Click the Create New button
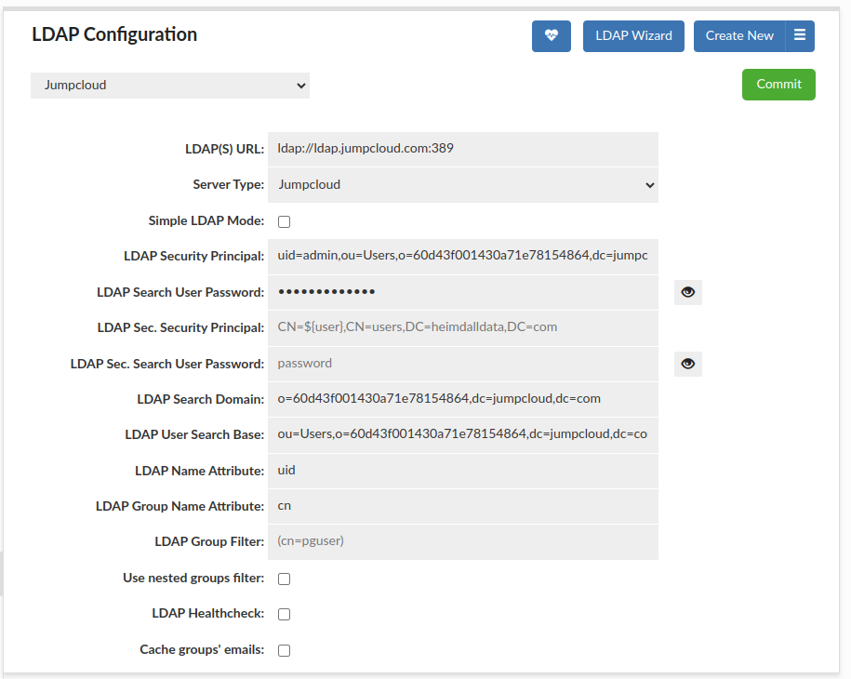 tap(739, 36)
